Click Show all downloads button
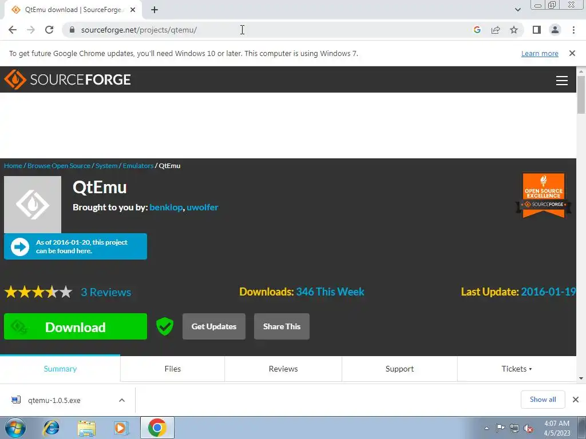Screen dimensions: 586x439 (543, 400)
